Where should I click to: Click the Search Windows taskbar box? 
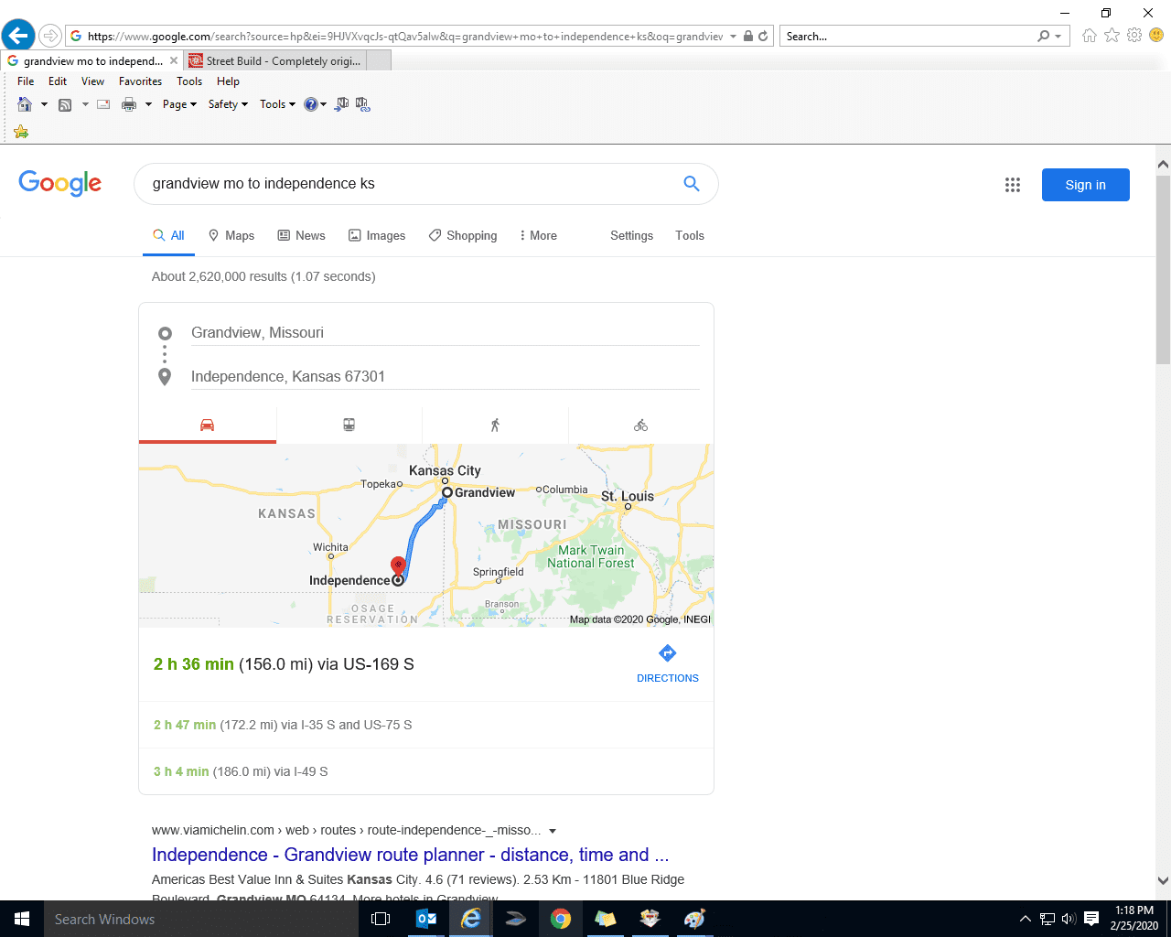[200, 919]
